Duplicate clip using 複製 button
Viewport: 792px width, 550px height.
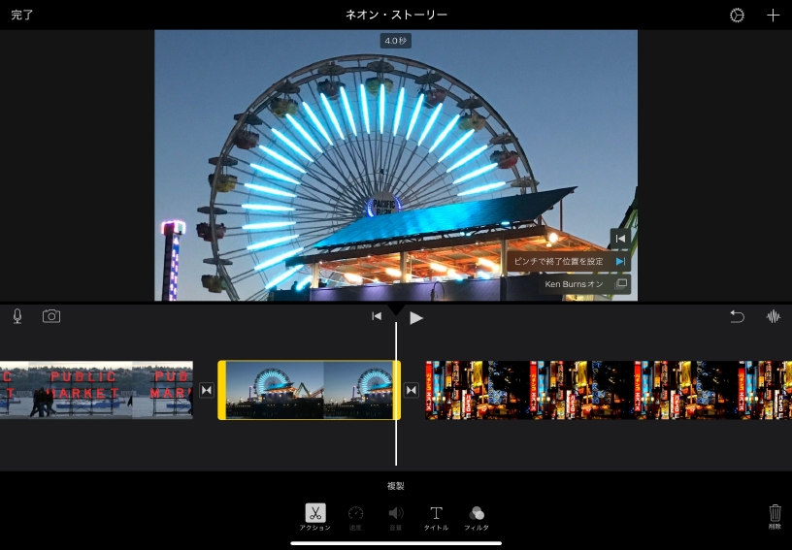395,486
